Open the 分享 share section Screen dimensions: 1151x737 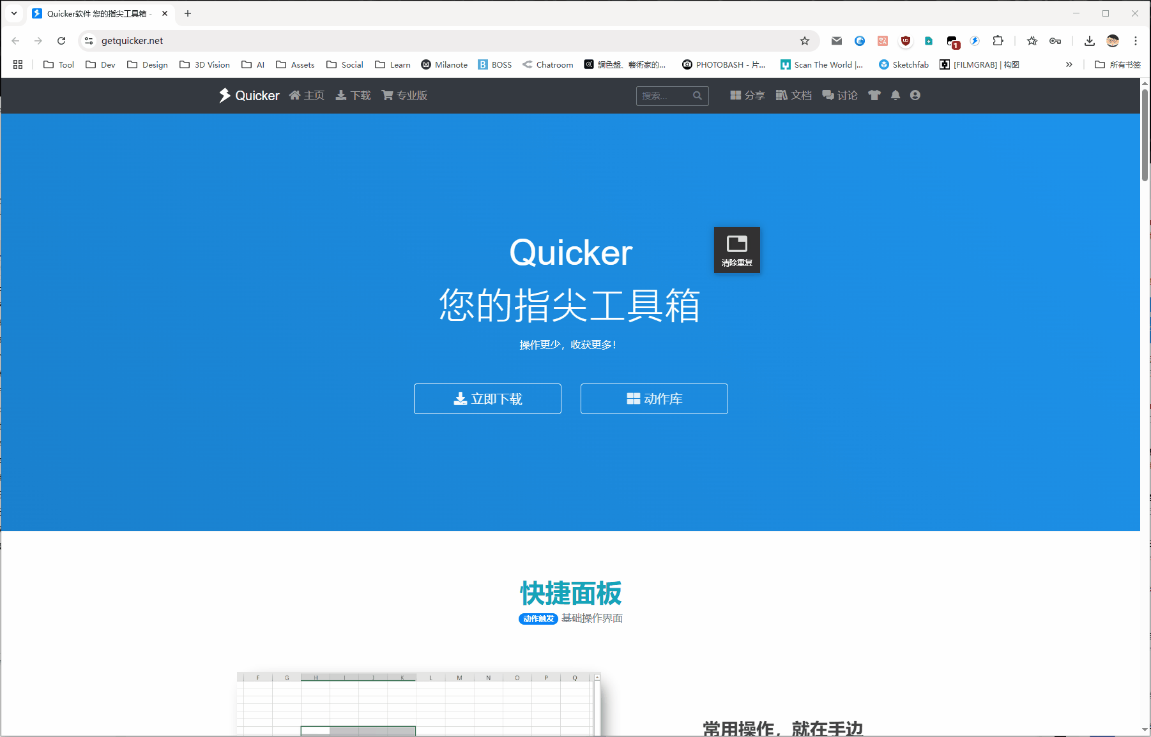[x=747, y=95]
